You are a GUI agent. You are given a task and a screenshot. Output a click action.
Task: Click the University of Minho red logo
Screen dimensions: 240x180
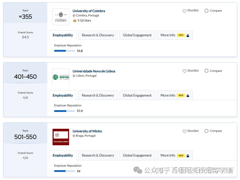pyautogui.click(x=61, y=137)
